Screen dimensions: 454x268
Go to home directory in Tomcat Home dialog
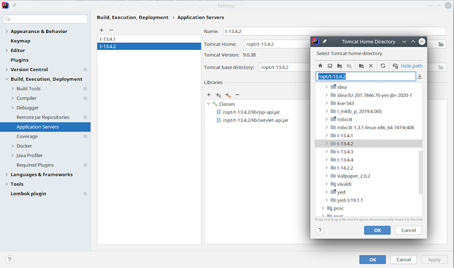tap(320, 66)
